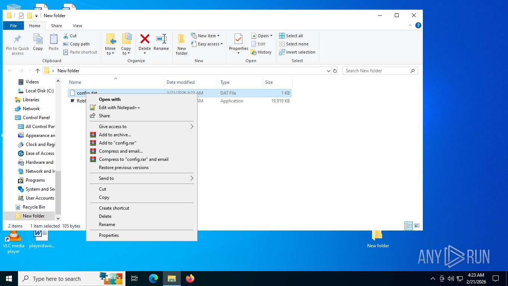Click the Rename ribbon icon
This screenshot has width=508, height=286.
(161, 39)
